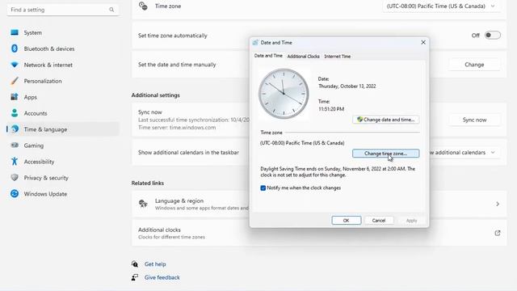
Task: Select the Time & language globe icon
Action: click(15, 129)
